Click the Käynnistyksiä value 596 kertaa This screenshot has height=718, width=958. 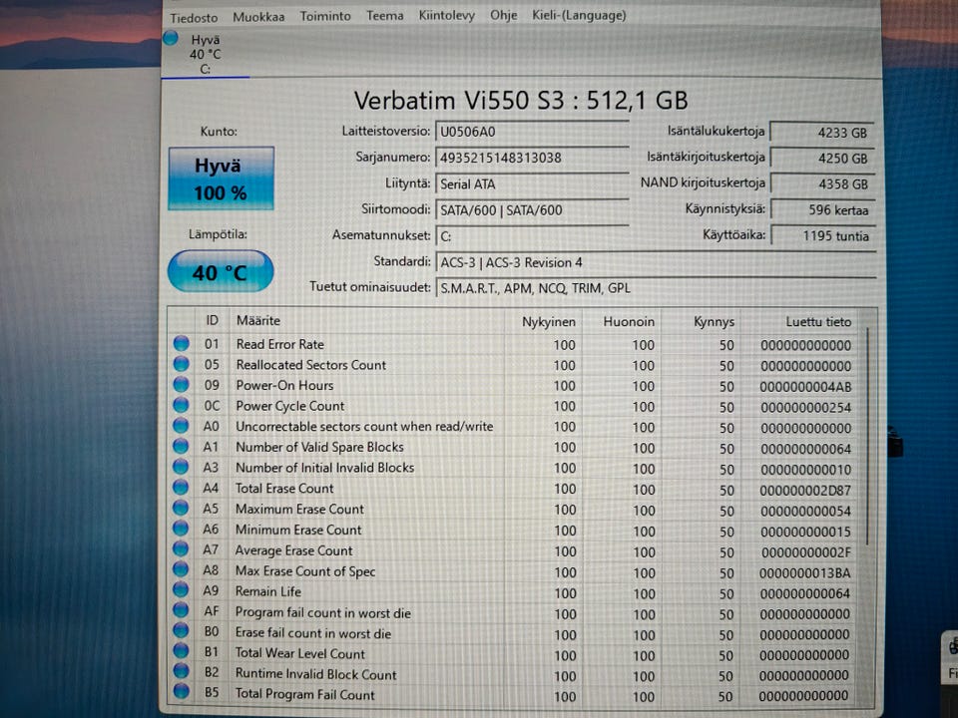822,210
